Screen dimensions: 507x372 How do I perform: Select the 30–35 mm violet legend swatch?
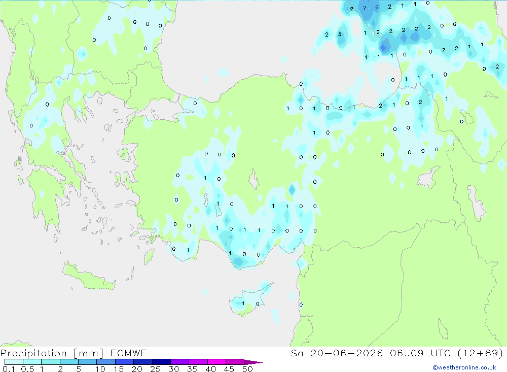pyautogui.click(x=180, y=362)
